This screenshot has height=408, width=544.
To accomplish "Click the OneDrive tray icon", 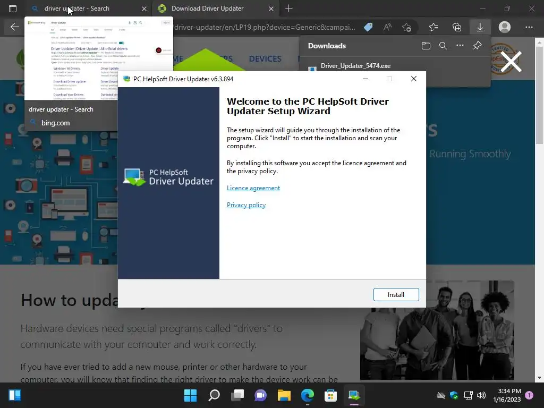I will tap(440, 395).
